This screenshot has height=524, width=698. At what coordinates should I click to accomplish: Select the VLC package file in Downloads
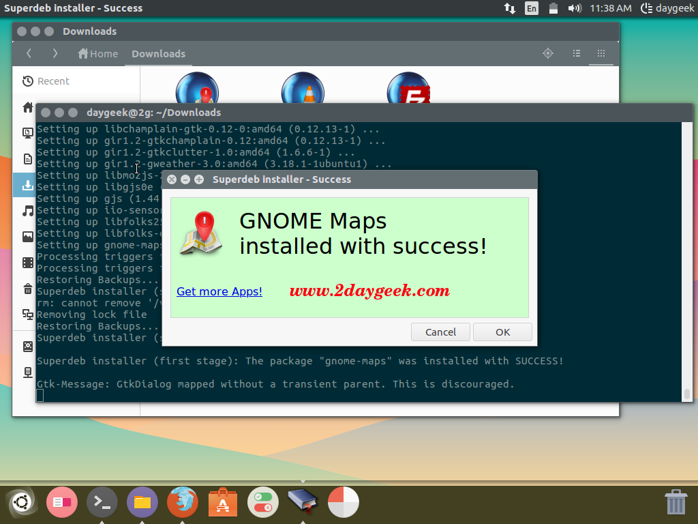(x=303, y=88)
